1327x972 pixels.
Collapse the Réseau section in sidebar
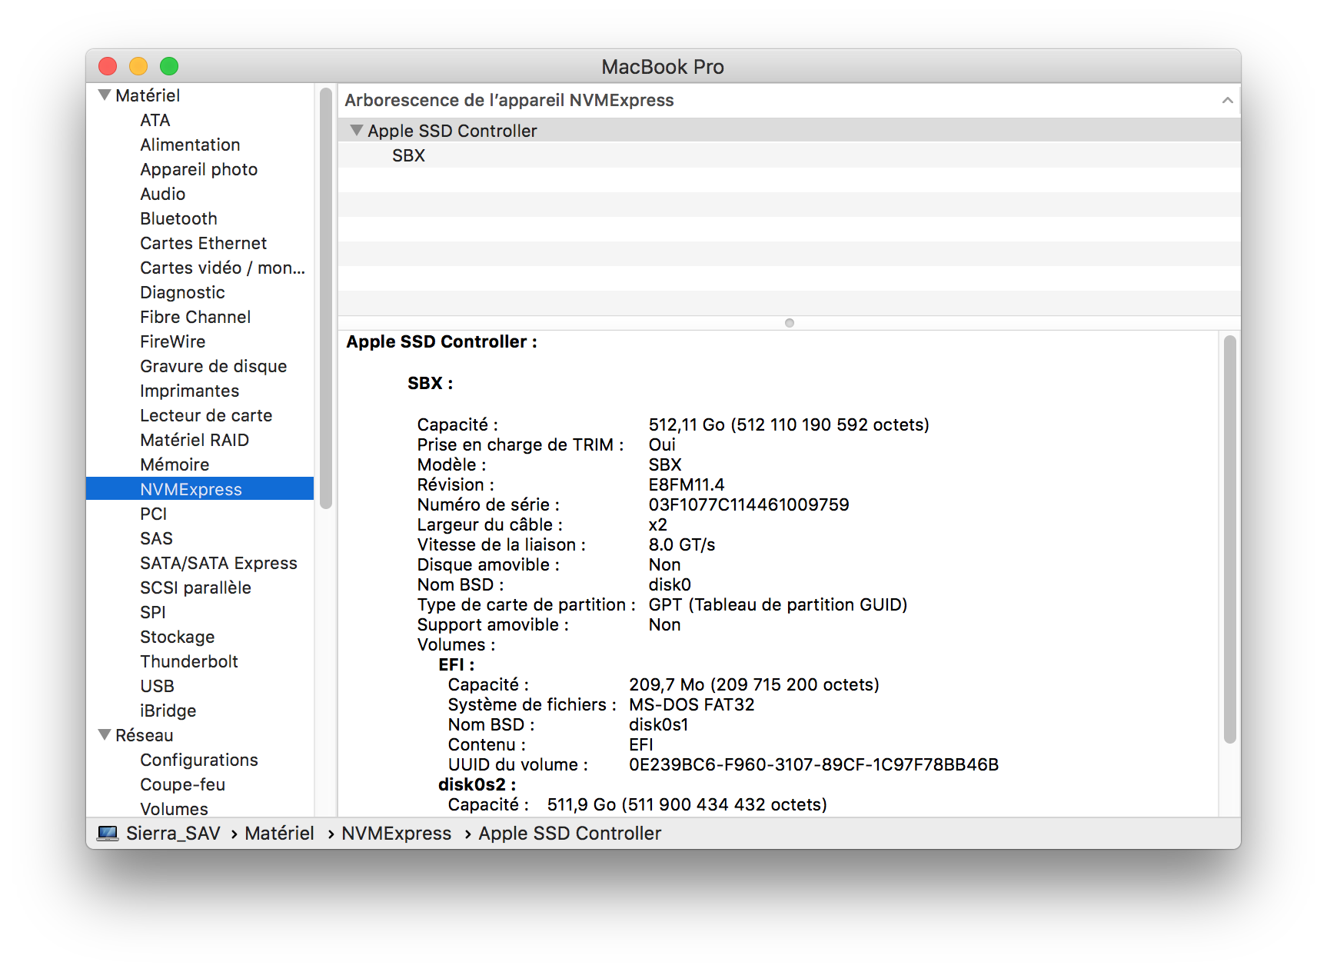point(105,735)
